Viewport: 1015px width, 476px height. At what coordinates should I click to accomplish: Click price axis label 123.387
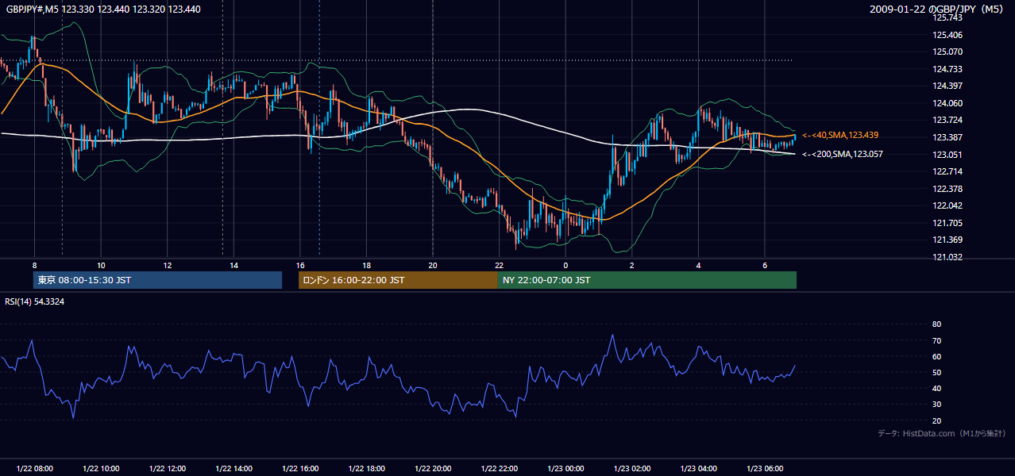pyautogui.click(x=947, y=137)
